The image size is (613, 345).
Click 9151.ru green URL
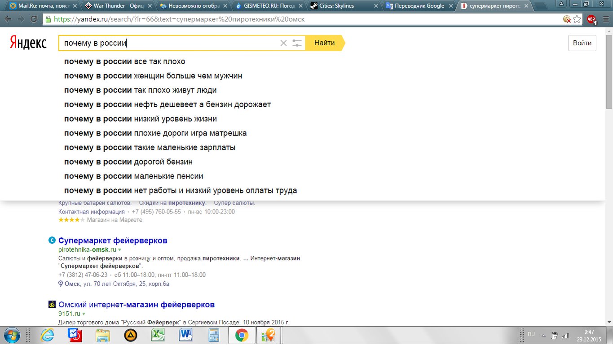(x=69, y=314)
